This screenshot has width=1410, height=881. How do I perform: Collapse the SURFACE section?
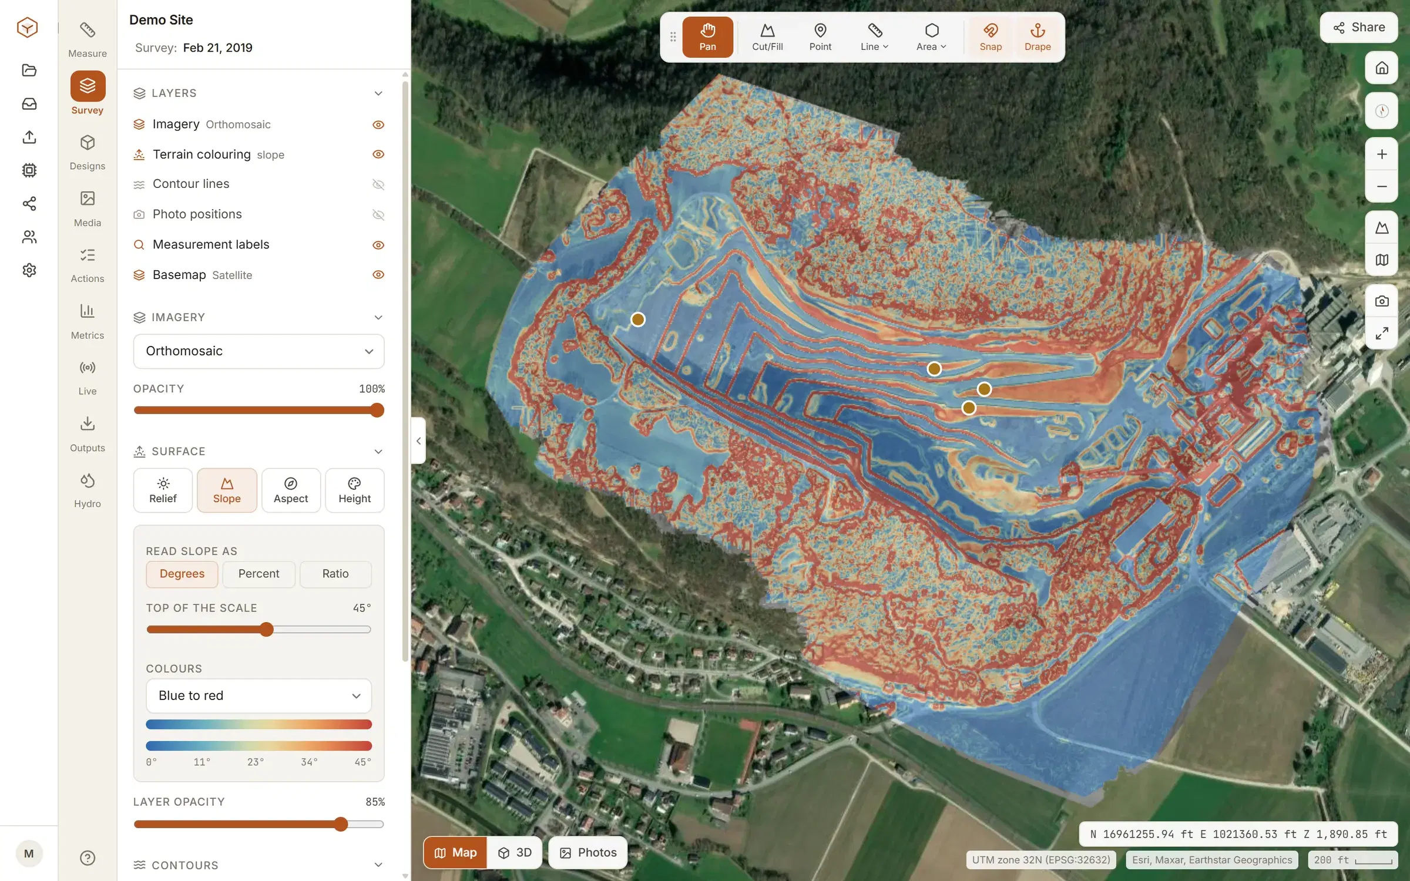pyautogui.click(x=378, y=451)
